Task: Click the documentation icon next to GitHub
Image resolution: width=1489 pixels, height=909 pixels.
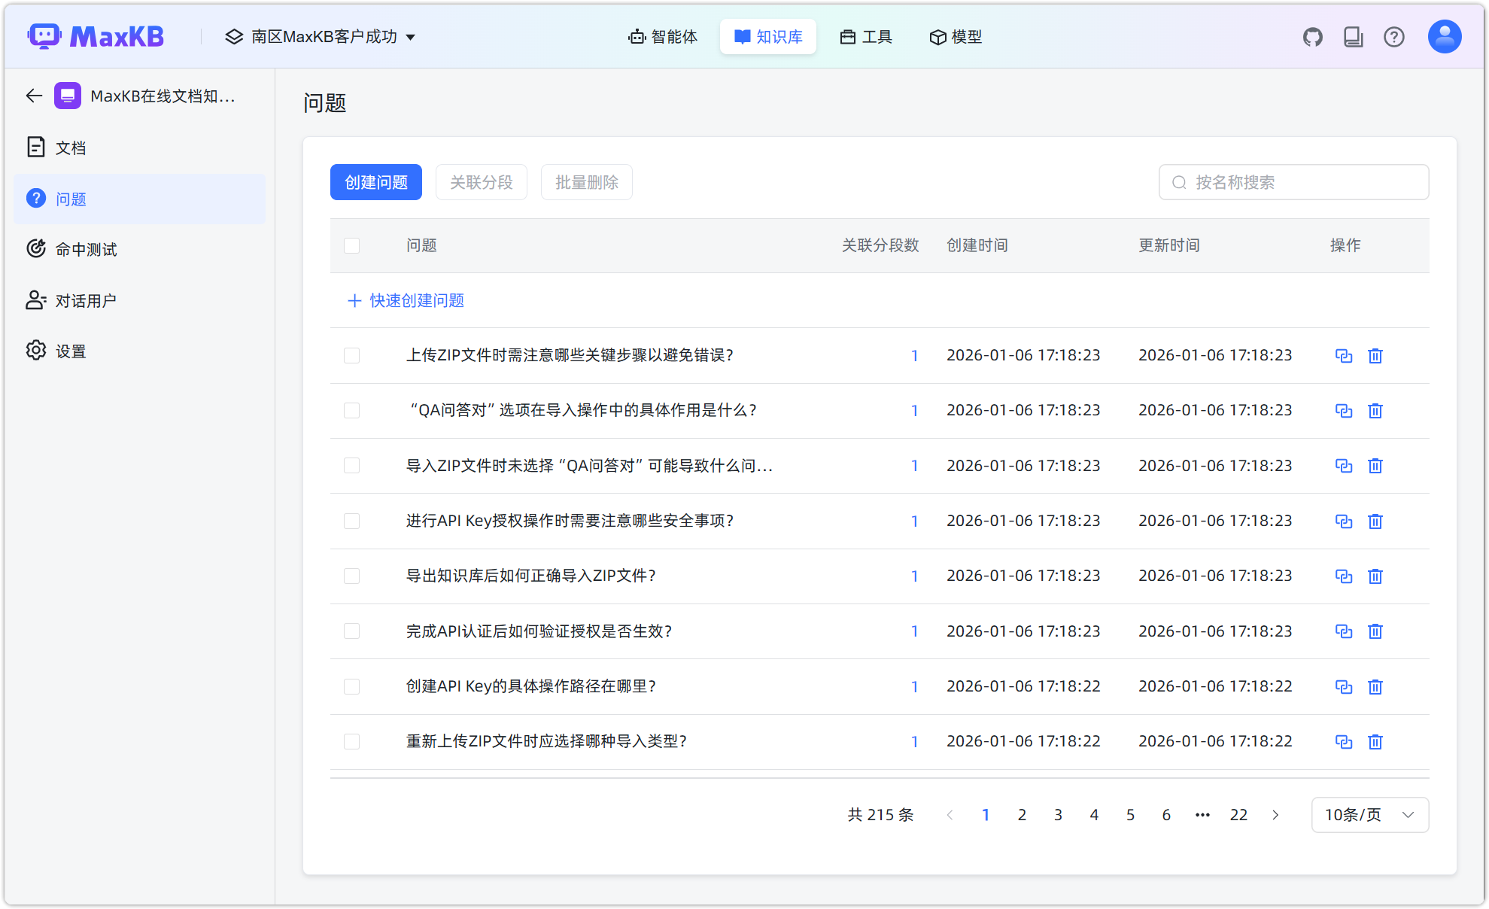Action: coord(1354,36)
